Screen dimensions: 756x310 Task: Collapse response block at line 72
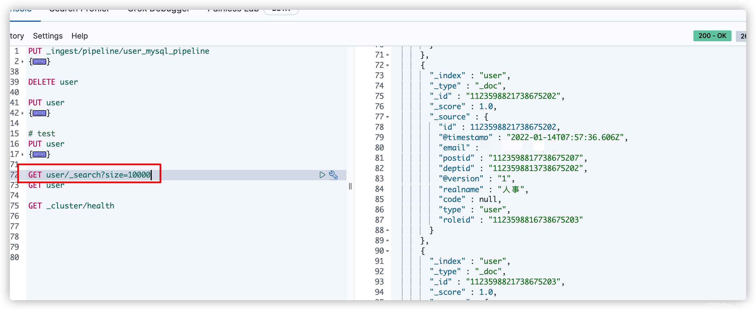click(388, 65)
